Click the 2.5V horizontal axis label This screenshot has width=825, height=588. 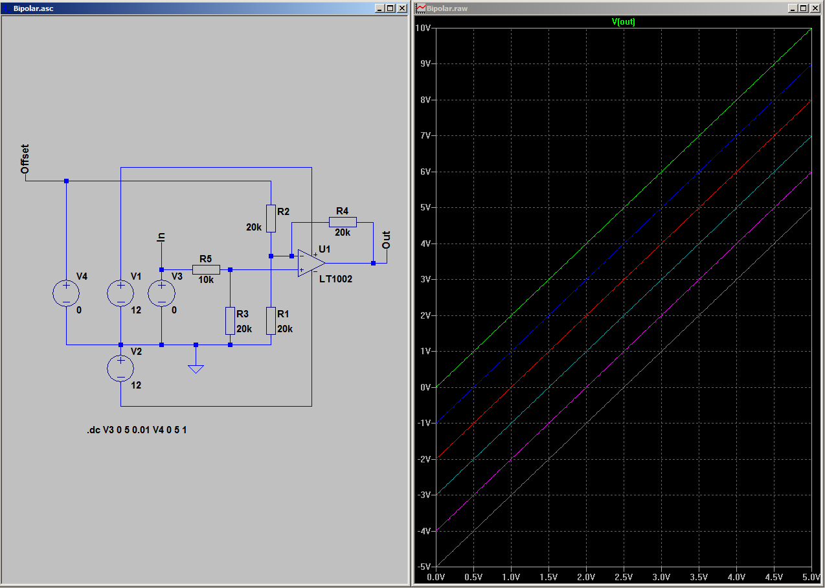coord(624,576)
